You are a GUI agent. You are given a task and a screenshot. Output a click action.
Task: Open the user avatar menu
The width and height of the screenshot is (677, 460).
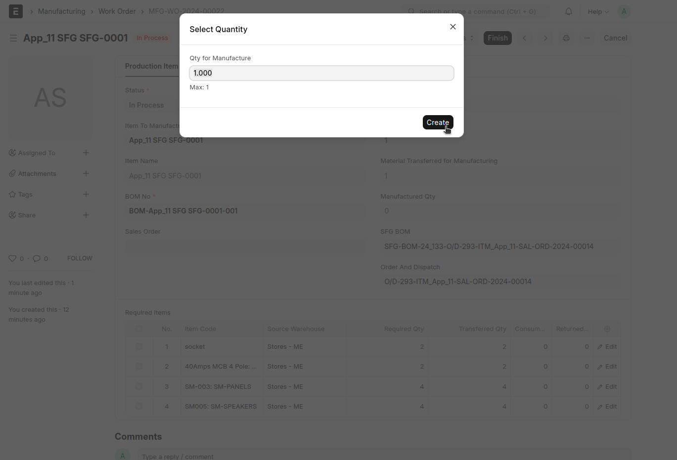tap(624, 11)
